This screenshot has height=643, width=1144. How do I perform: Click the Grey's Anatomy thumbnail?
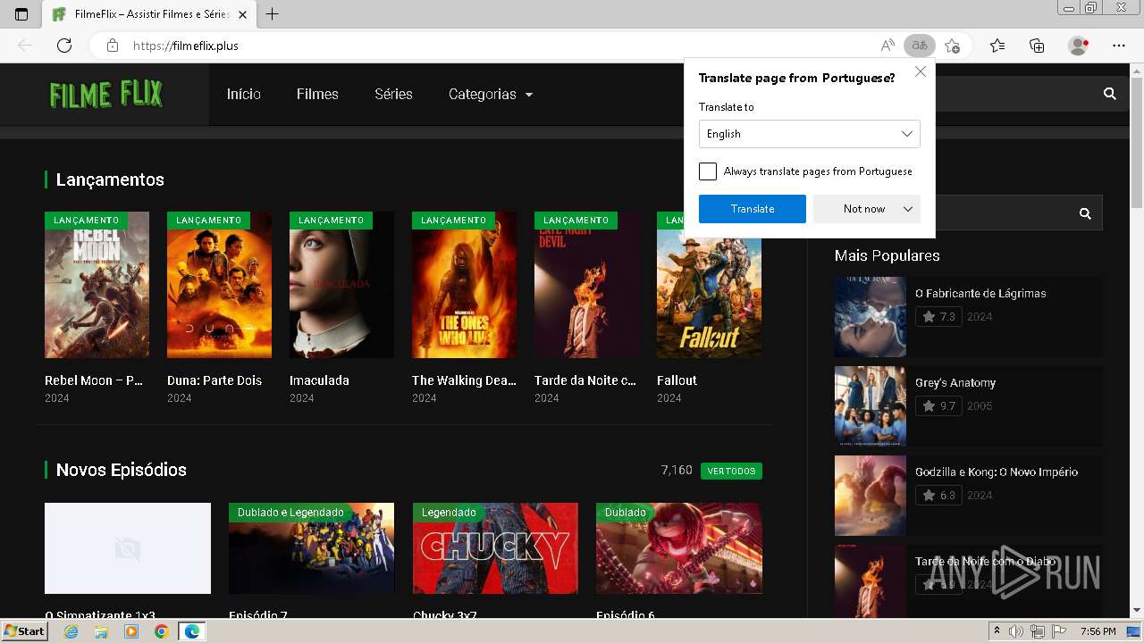870,406
